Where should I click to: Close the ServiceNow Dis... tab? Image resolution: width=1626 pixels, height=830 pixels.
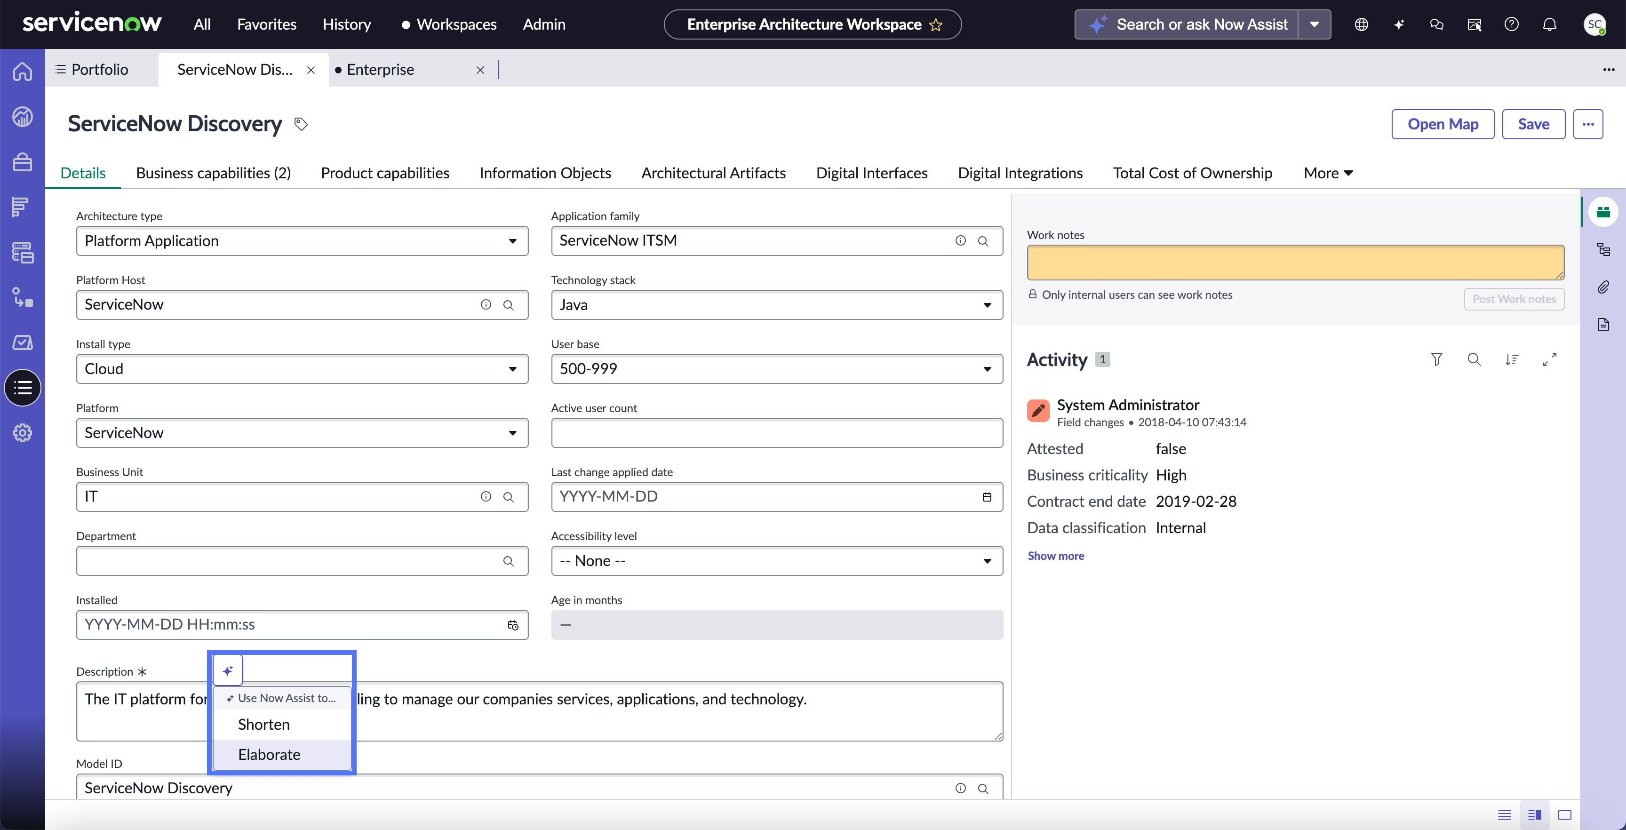(x=311, y=70)
